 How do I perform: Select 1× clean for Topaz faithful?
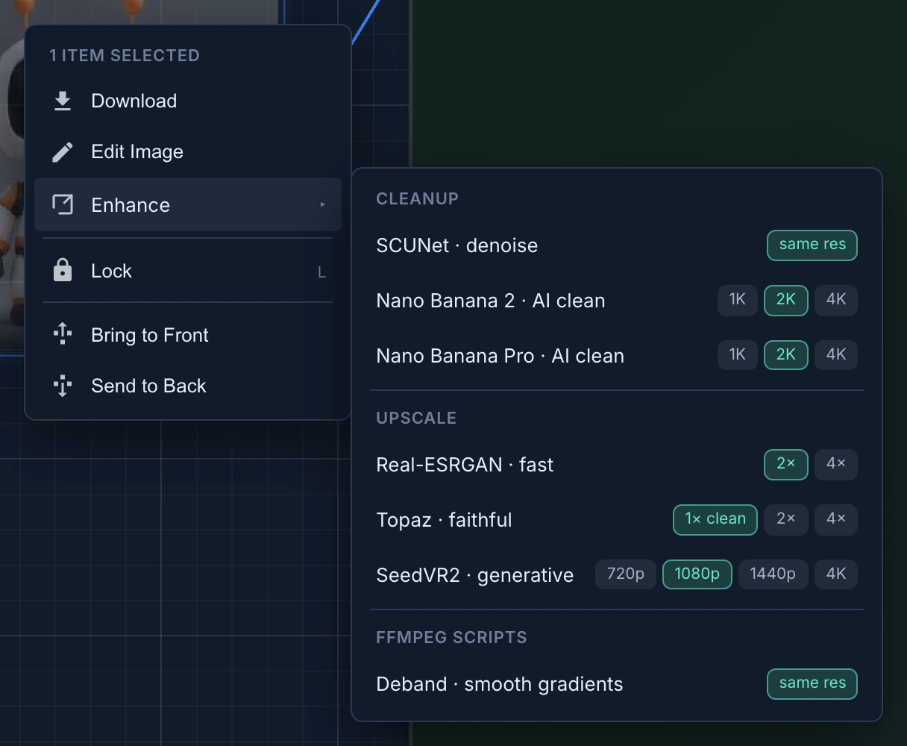point(715,519)
